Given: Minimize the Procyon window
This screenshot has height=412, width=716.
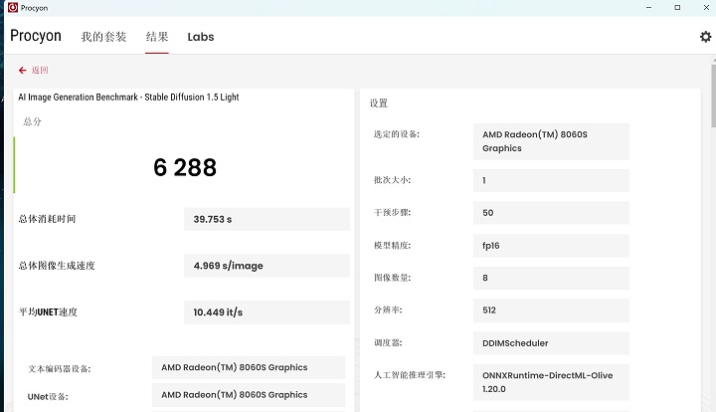Looking at the screenshot, I should [x=648, y=7].
